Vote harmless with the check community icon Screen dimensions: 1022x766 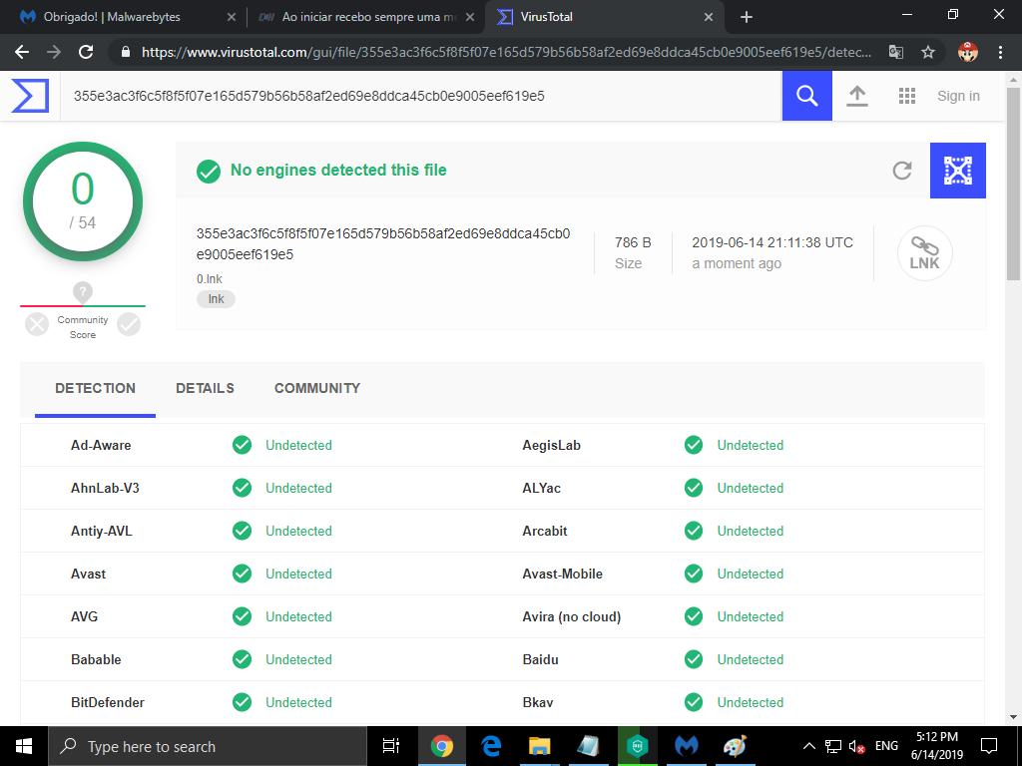[129, 324]
